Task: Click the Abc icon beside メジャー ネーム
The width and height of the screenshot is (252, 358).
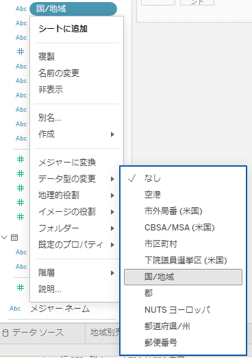Action: tap(15, 309)
